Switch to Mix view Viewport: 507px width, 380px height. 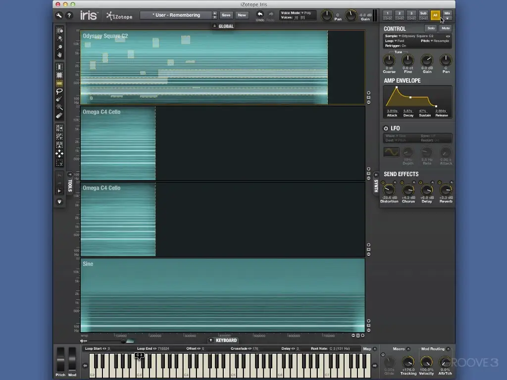447,13
